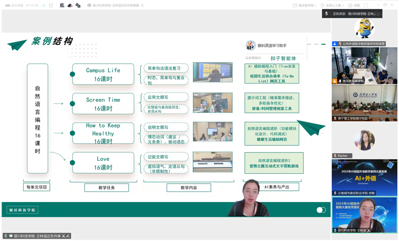Image resolution: width=399 pixels, height=241 pixels.
Task: Select 云南城市建设职业学院 video tile
Action: pyautogui.click(x=365, y=178)
